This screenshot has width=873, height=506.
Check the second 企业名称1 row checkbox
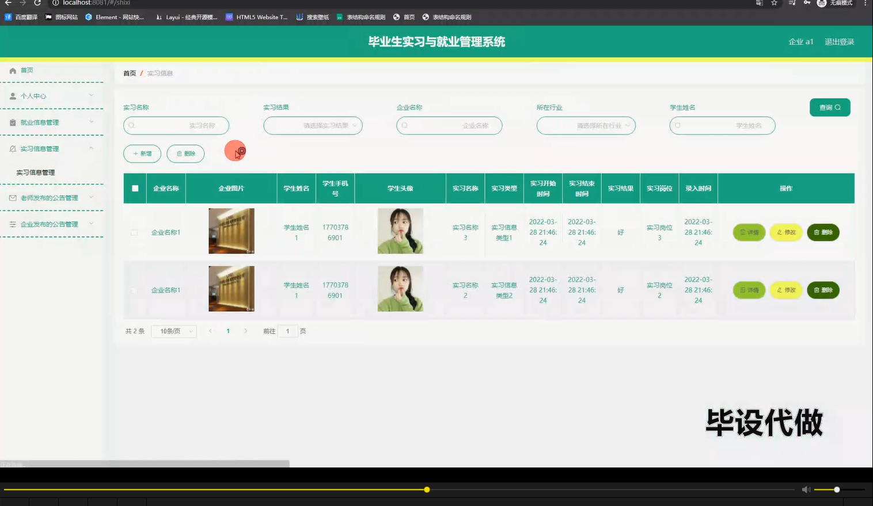134,290
